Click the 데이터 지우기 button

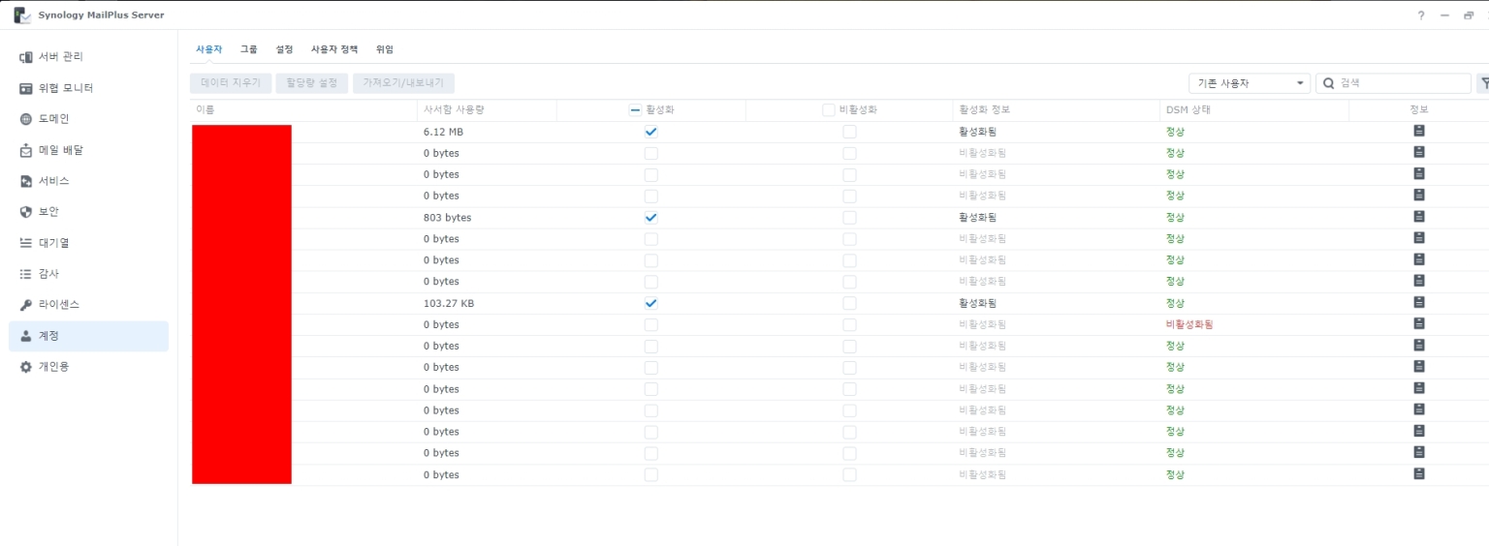tap(231, 83)
